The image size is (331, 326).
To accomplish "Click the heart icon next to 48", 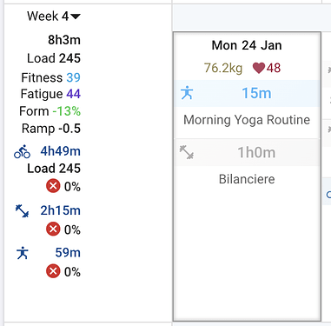I will pos(259,68).
